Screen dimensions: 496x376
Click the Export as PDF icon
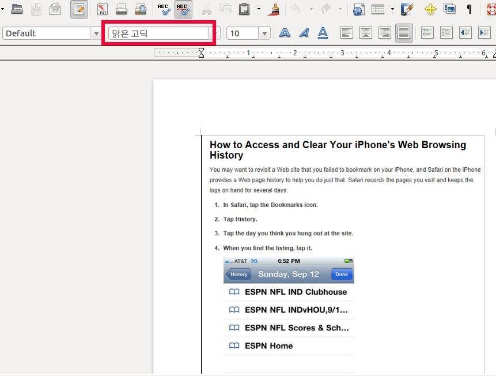pos(103,9)
